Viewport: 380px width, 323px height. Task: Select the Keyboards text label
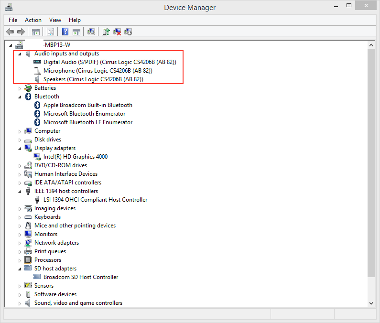pos(47,217)
